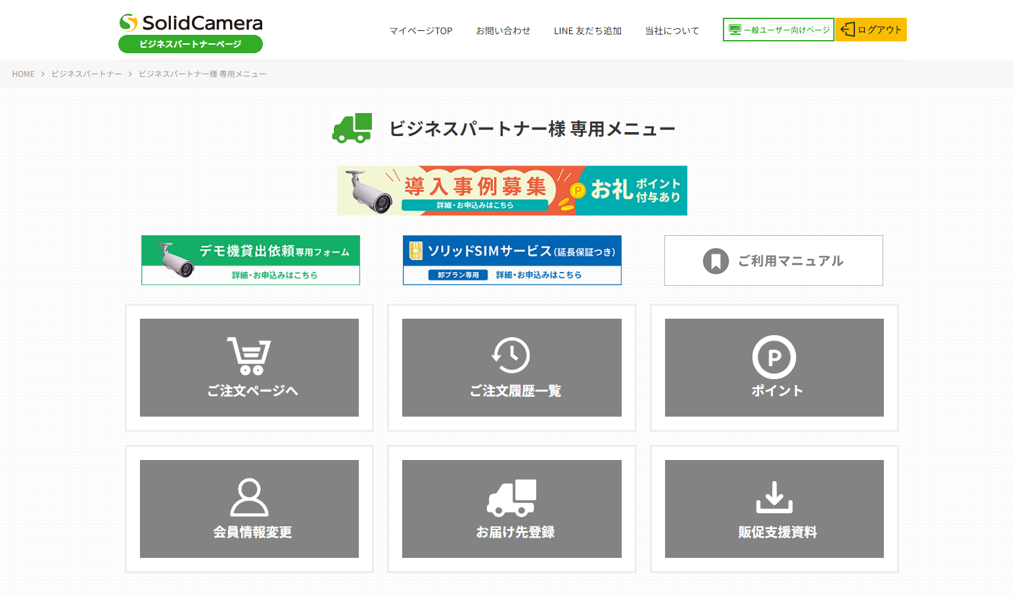The width and height of the screenshot is (1014, 598).
Task: Open the 導入事例募集 banner
Action: [x=512, y=191]
